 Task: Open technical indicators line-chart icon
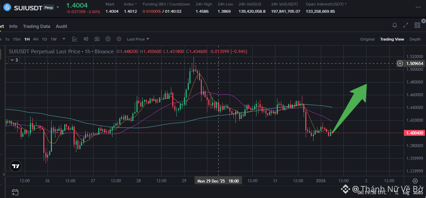(75, 39)
